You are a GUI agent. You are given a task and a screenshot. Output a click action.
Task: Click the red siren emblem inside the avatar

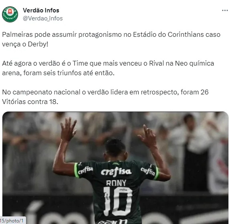pos(10,12)
